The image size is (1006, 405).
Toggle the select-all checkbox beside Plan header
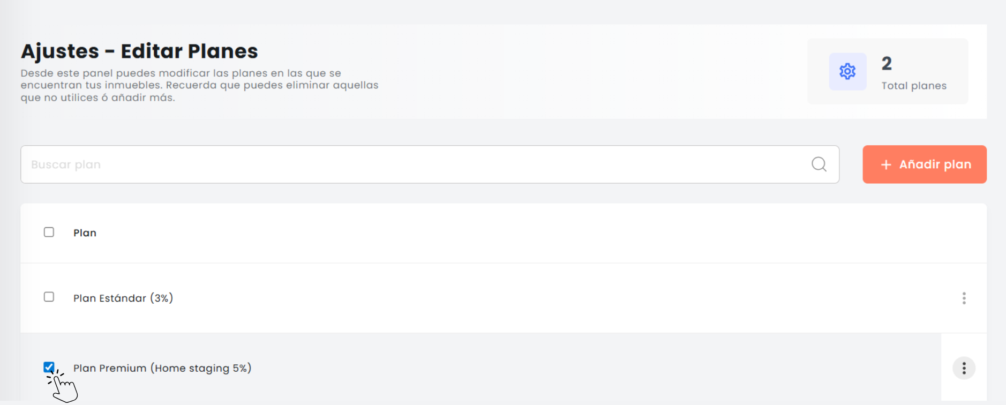point(49,232)
